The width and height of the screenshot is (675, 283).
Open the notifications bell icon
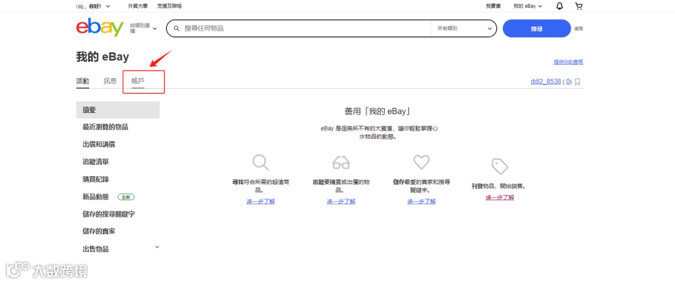tap(559, 6)
